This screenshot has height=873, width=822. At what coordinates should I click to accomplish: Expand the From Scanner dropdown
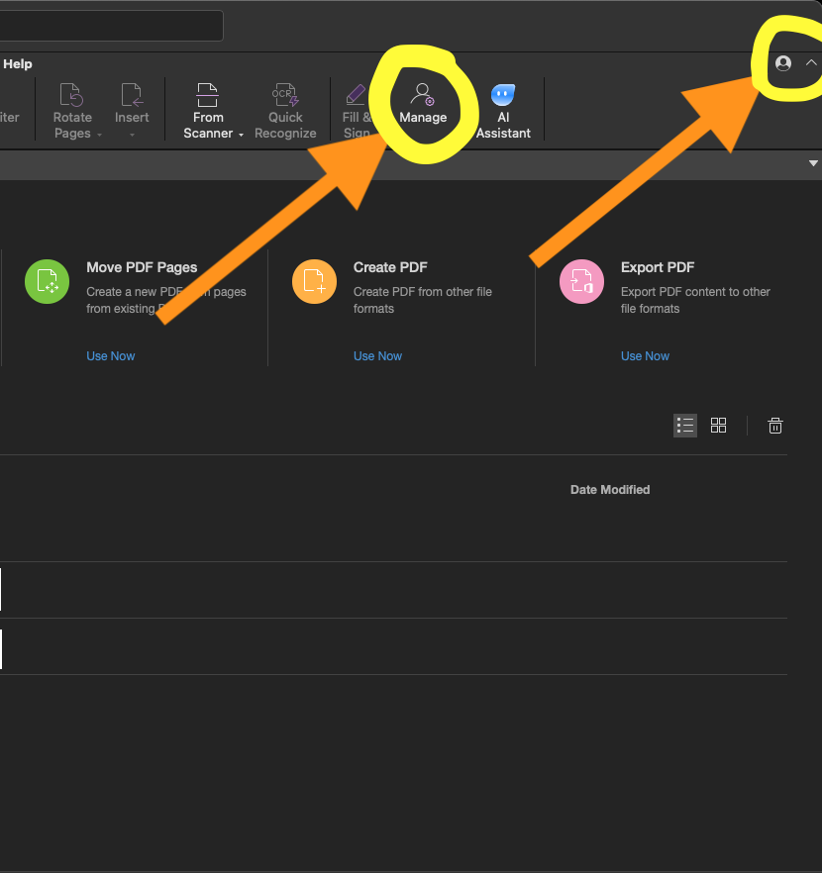click(241, 135)
